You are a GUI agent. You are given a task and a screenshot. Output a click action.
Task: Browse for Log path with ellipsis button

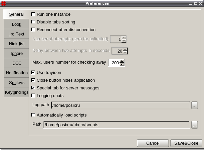pyautogui.click(x=195, y=105)
